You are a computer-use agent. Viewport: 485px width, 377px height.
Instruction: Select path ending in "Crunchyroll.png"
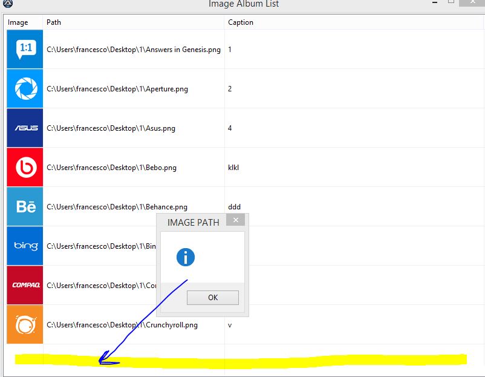[122, 325]
